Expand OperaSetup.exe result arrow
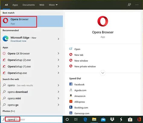The width and height of the screenshot is (143, 123). click(x=58, y=73)
